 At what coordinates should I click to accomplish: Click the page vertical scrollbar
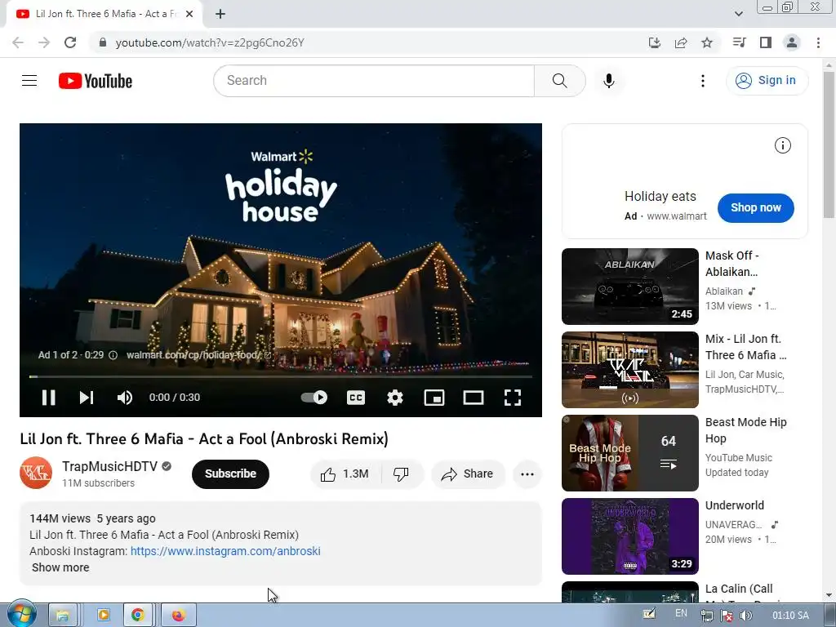829,145
